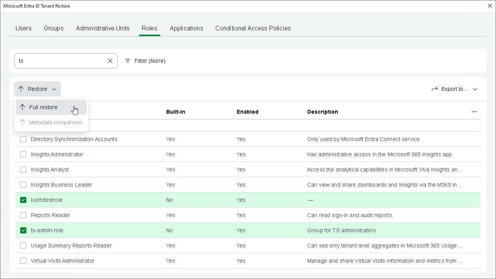Click the Export to arrow icon
Image resolution: width=496 pixels, height=279 pixels.
[x=435, y=89]
